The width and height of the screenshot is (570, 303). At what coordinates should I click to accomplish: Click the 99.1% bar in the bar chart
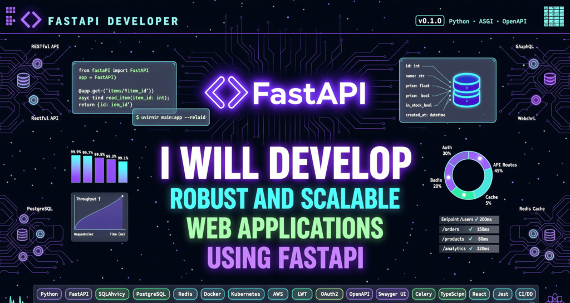[123, 172]
